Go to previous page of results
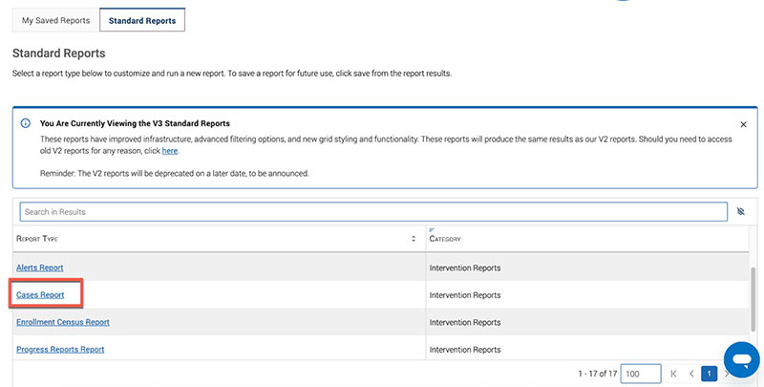Image resolution: width=764 pixels, height=387 pixels. click(691, 374)
